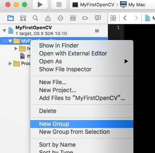
Task: Open the Symbol navigator tab
Action: coord(23,18)
